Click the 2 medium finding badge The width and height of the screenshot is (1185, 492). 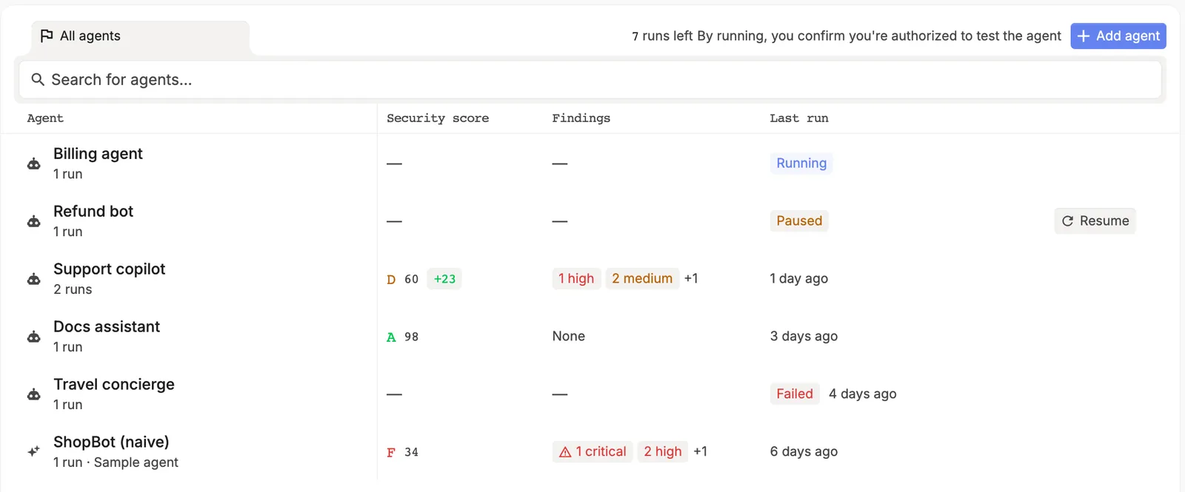(x=642, y=279)
